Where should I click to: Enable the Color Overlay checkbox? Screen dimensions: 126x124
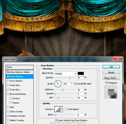(x=8, y=111)
